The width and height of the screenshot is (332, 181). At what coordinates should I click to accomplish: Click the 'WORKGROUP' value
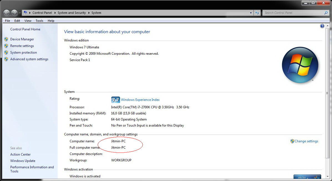click(121, 160)
